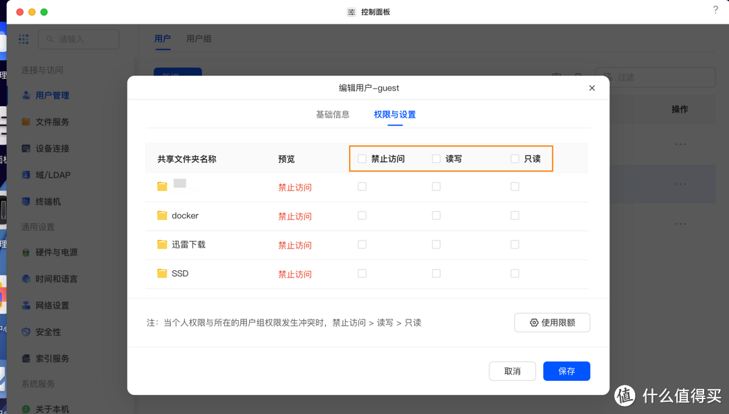The height and width of the screenshot is (414, 729).
Task: Select the 权限与设置 tab
Action: click(395, 115)
